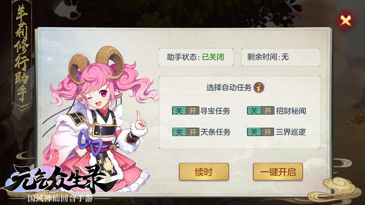Enable 三界巡逻 by clicking 开
Viewport: 365px width, 205px height.
[x=267, y=132]
